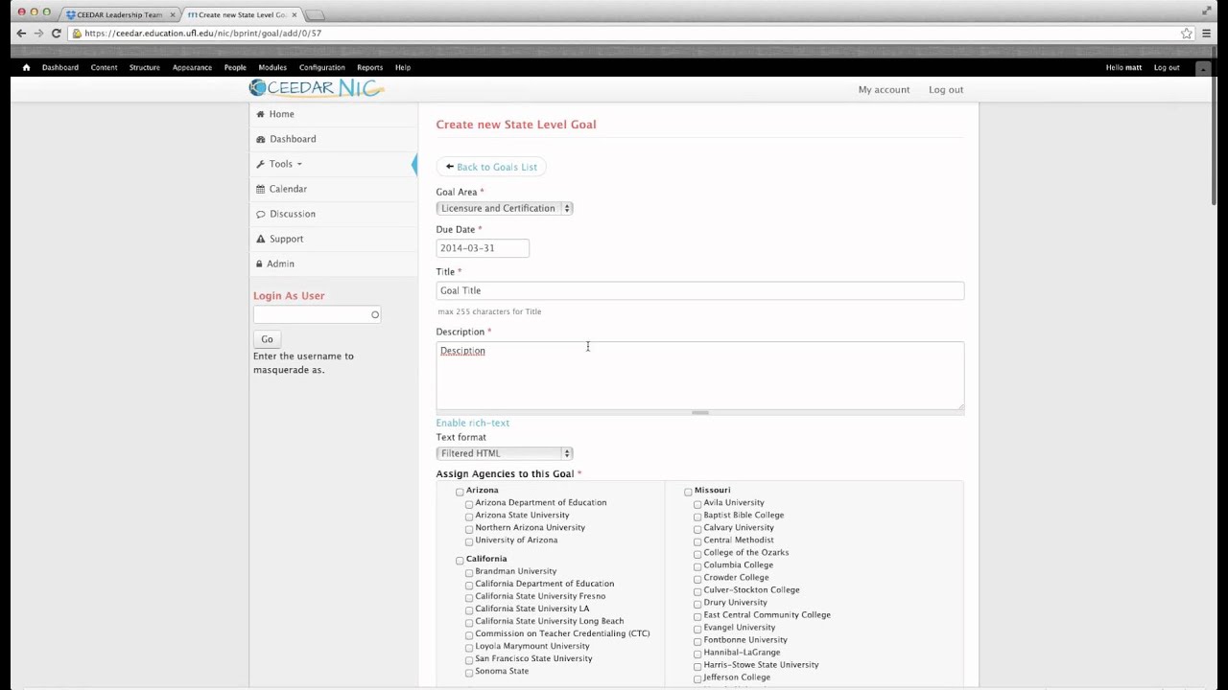Click inside the Description text area
The width and height of the screenshot is (1228, 690).
click(700, 376)
